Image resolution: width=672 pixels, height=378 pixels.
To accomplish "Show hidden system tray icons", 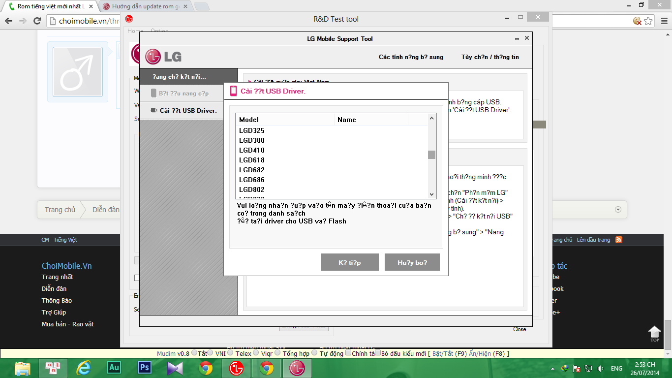I will coord(553,368).
